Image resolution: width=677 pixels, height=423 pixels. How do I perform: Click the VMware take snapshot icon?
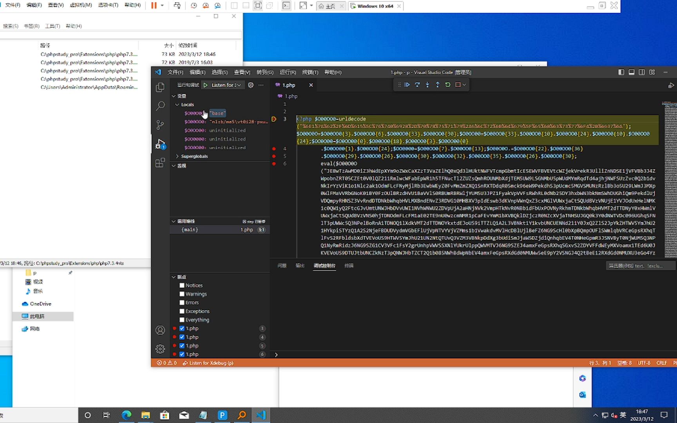coord(194,5)
